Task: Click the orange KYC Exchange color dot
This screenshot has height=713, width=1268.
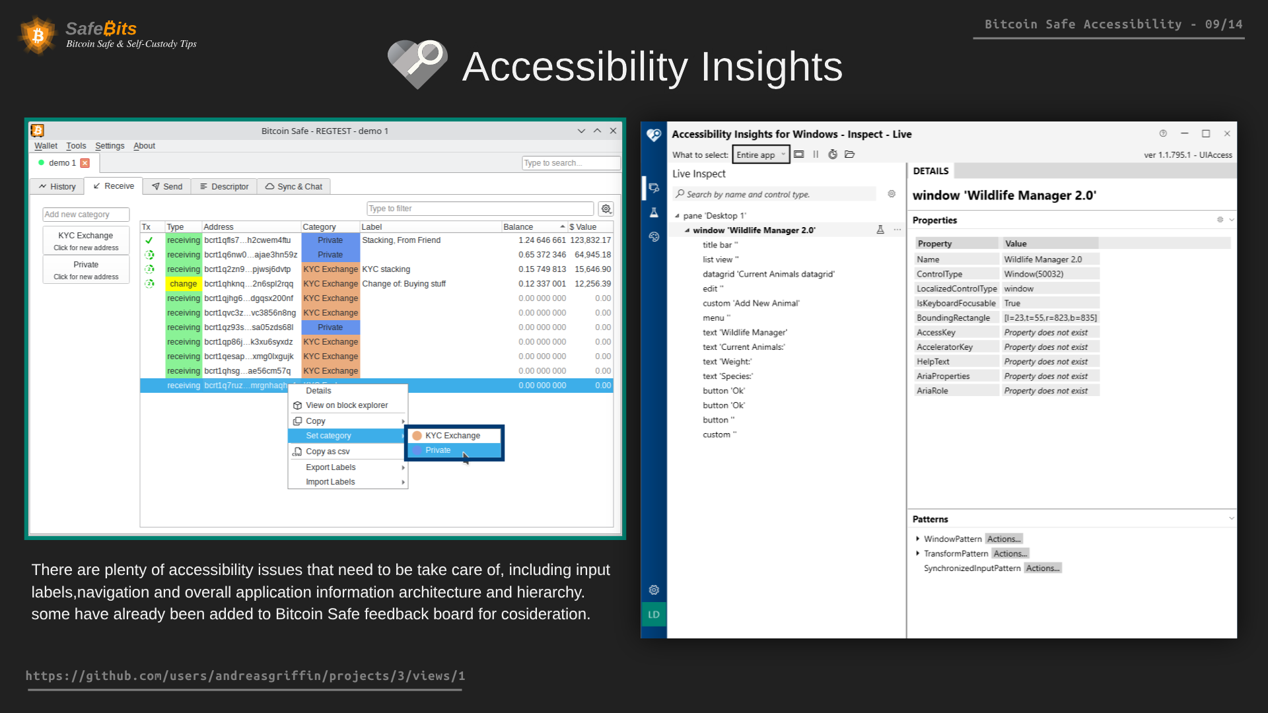Action: click(x=417, y=436)
